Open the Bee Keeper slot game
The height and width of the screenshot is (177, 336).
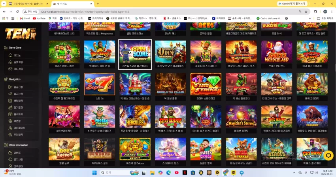tap(64, 152)
